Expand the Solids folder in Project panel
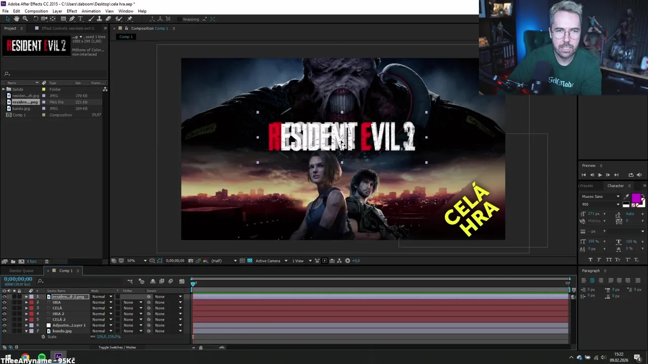648x364 pixels. click(4, 89)
